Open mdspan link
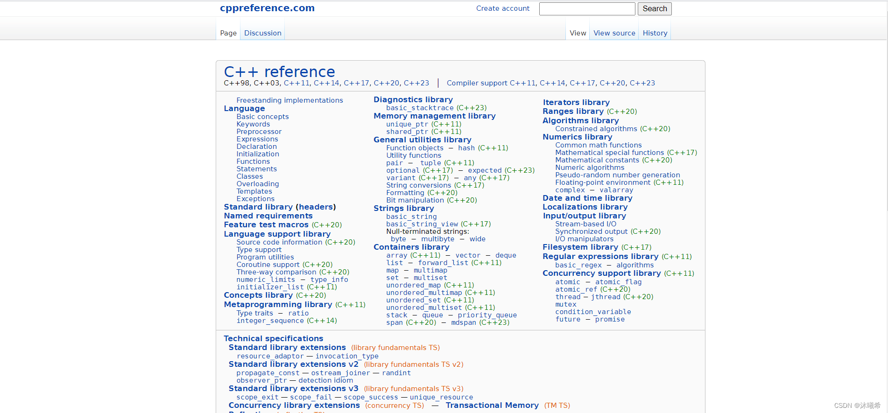888x413 pixels. pyautogui.click(x=464, y=322)
